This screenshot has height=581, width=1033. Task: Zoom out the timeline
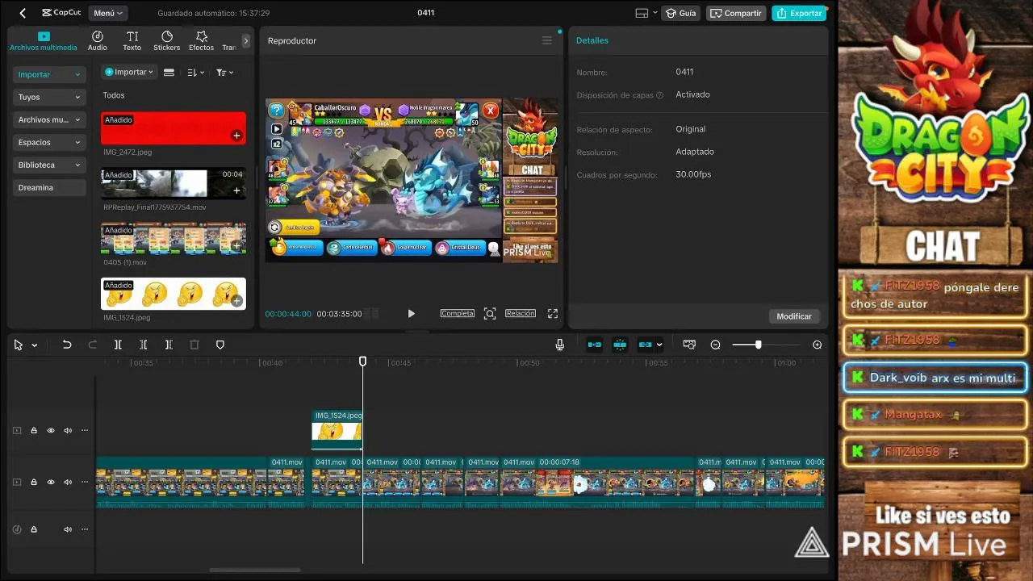(715, 345)
